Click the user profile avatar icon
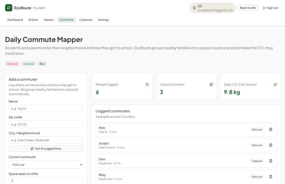This screenshot has height=184, width=285. pyautogui.click(x=194, y=8)
